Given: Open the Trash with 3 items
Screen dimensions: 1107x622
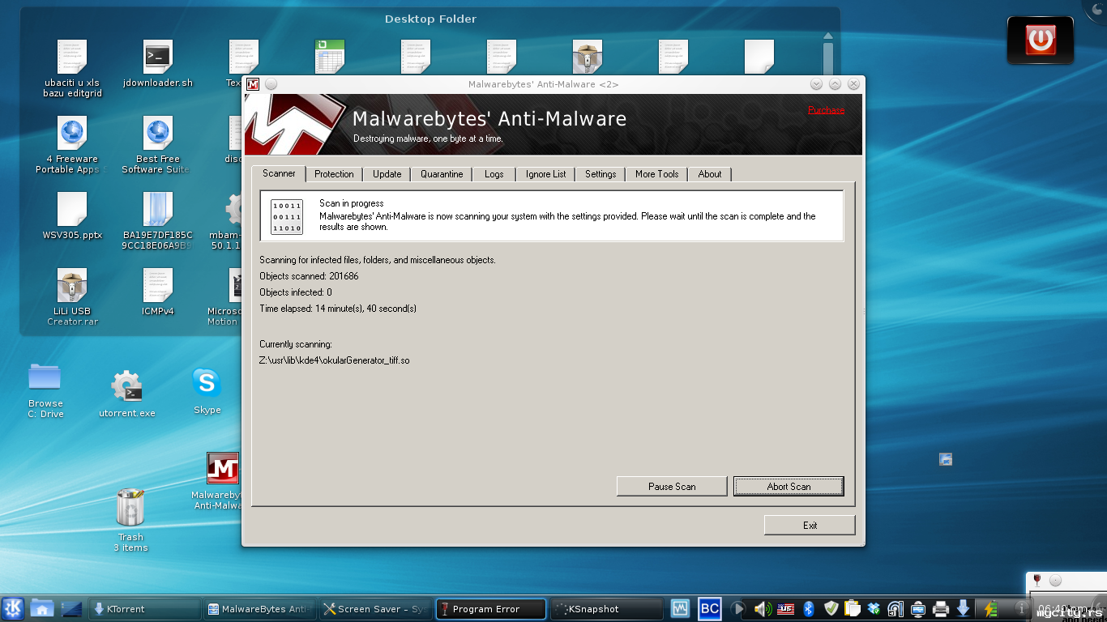Looking at the screenshot, I should [x=130, y=520].
